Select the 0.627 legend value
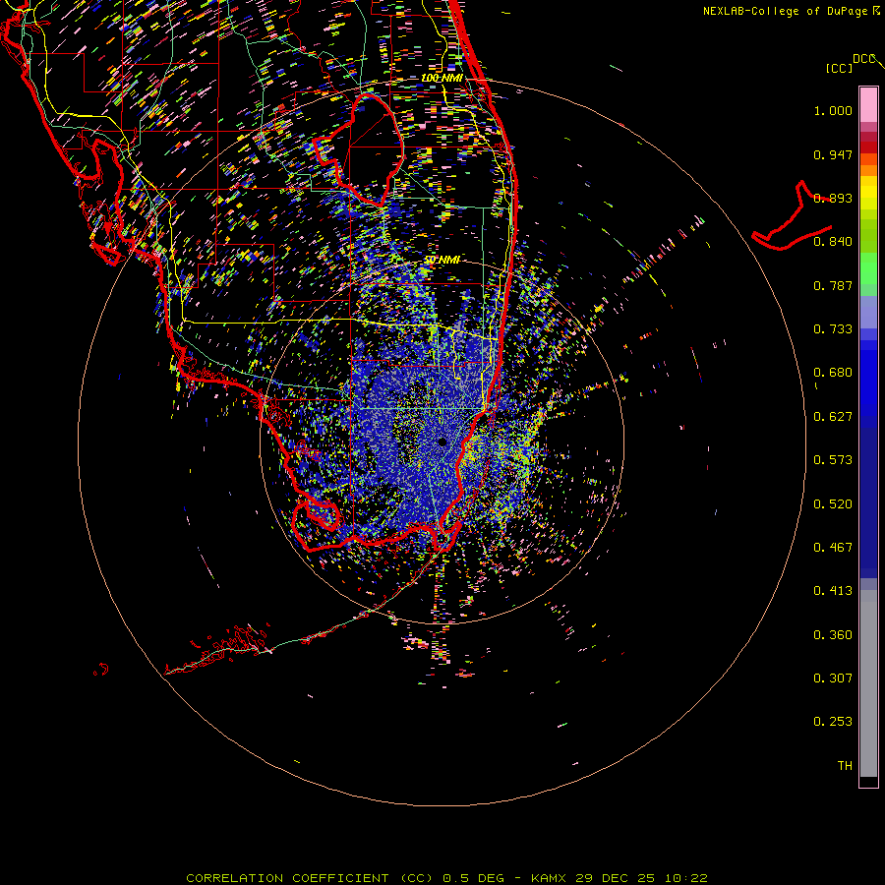Screen dimensions: 885x885 pos(833,417)
